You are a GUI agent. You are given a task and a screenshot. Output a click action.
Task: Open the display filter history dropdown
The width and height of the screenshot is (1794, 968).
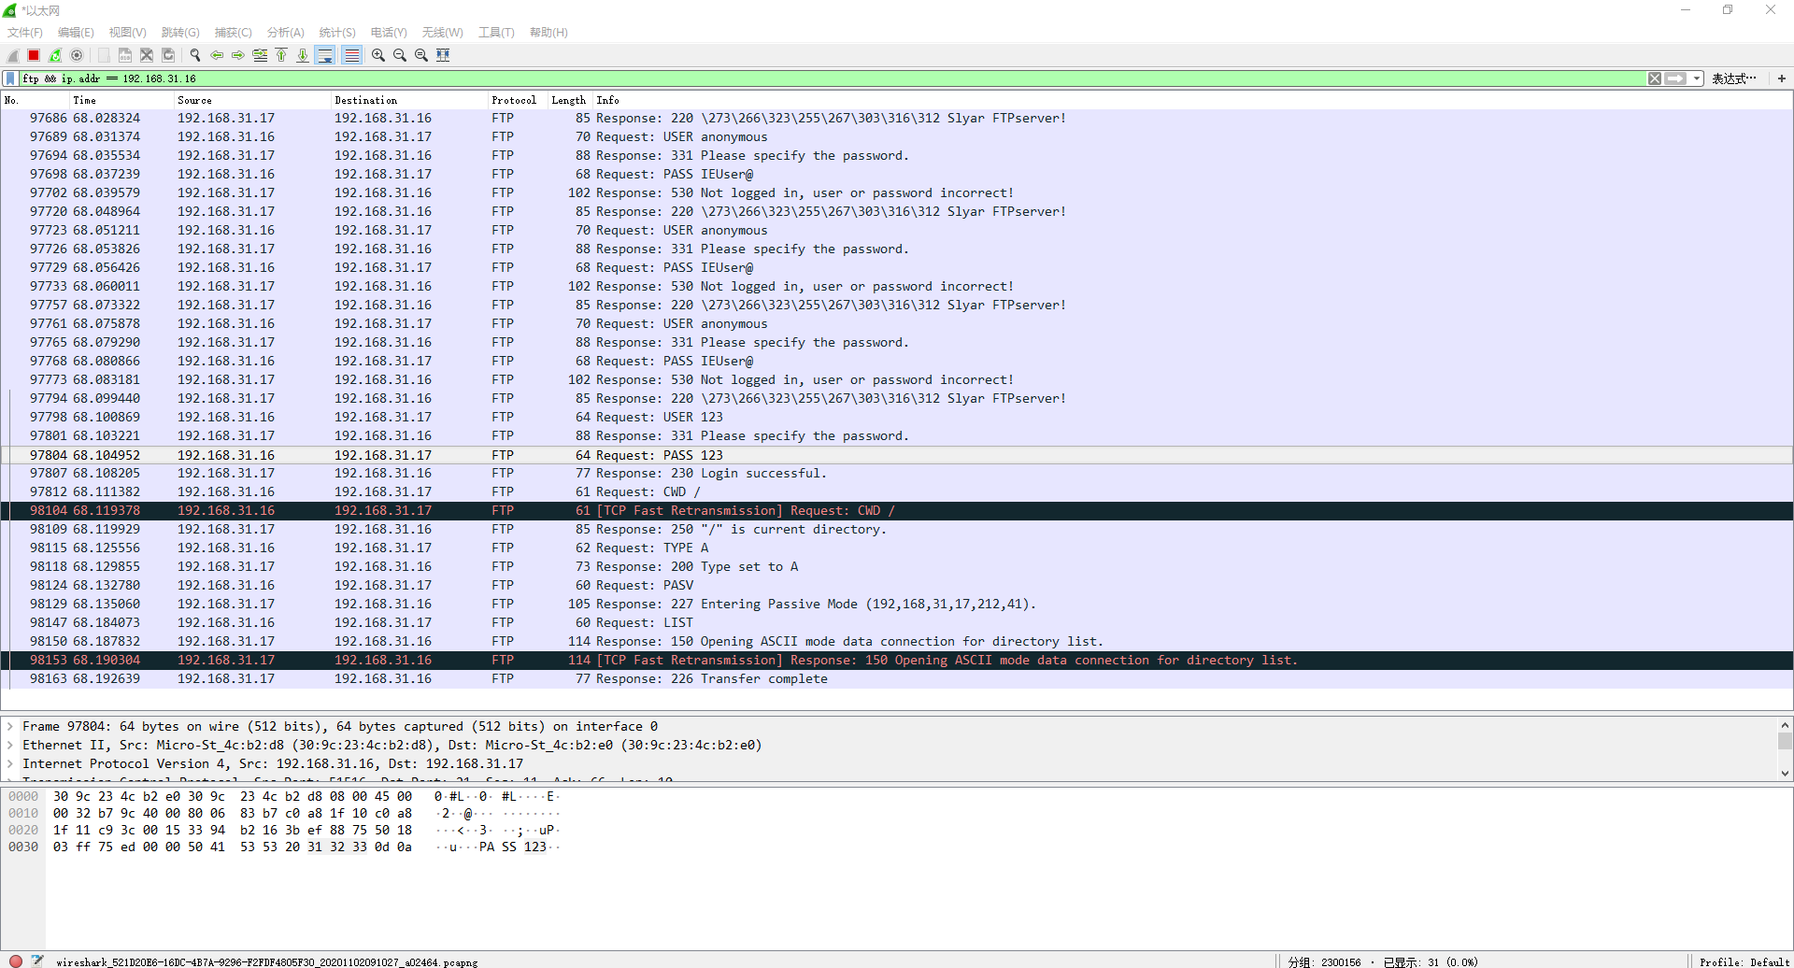click(1697, 78)
